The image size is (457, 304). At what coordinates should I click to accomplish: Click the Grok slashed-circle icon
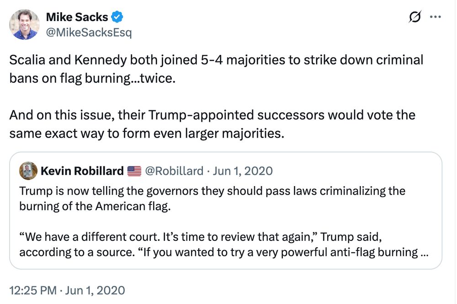coord(415,16)
